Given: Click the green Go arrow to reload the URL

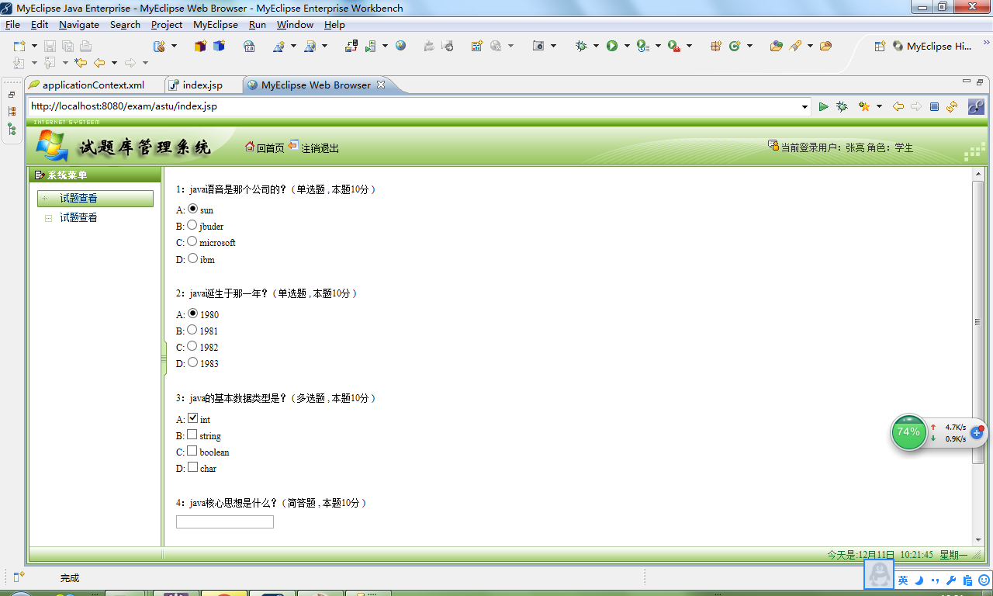Looking at the screenshot, I should pyautogui.click(x=823, y=106).
